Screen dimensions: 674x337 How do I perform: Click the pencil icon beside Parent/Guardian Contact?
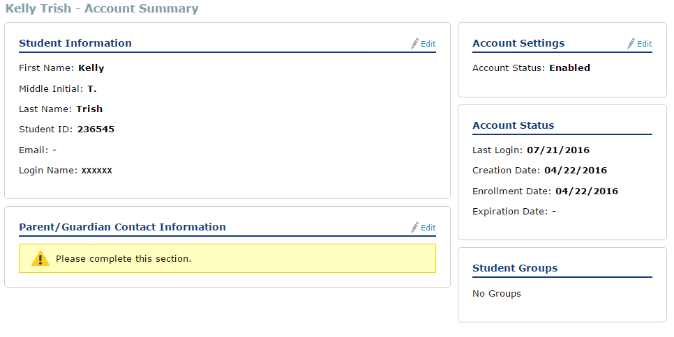(415, 227)
